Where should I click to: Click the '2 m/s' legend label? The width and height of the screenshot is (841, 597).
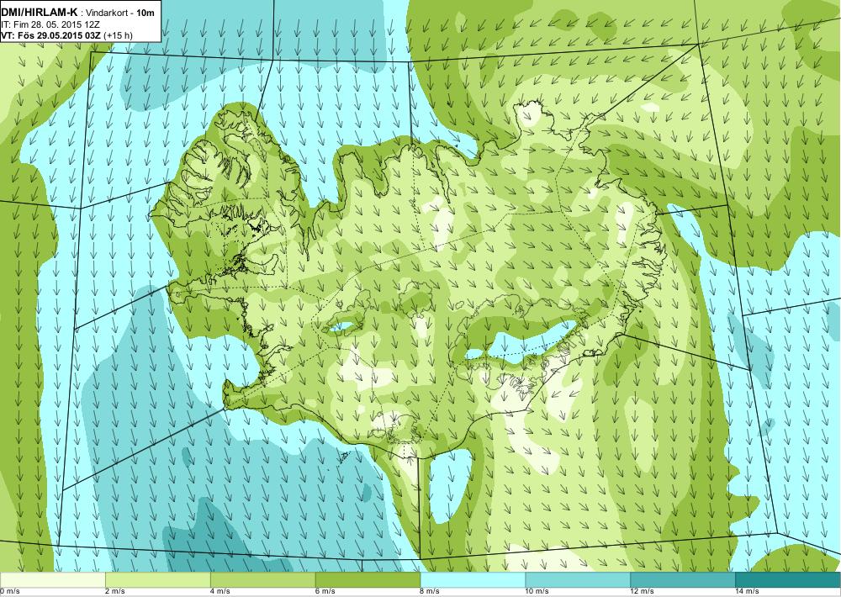coord(115,592)
